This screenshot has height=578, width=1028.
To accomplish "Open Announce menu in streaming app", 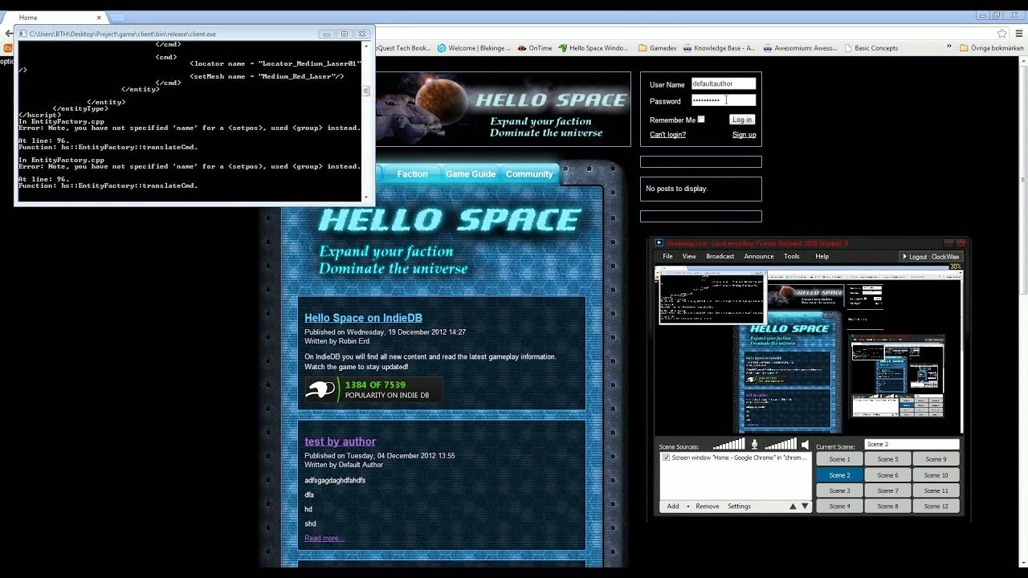I will click(x=759, y=256).
